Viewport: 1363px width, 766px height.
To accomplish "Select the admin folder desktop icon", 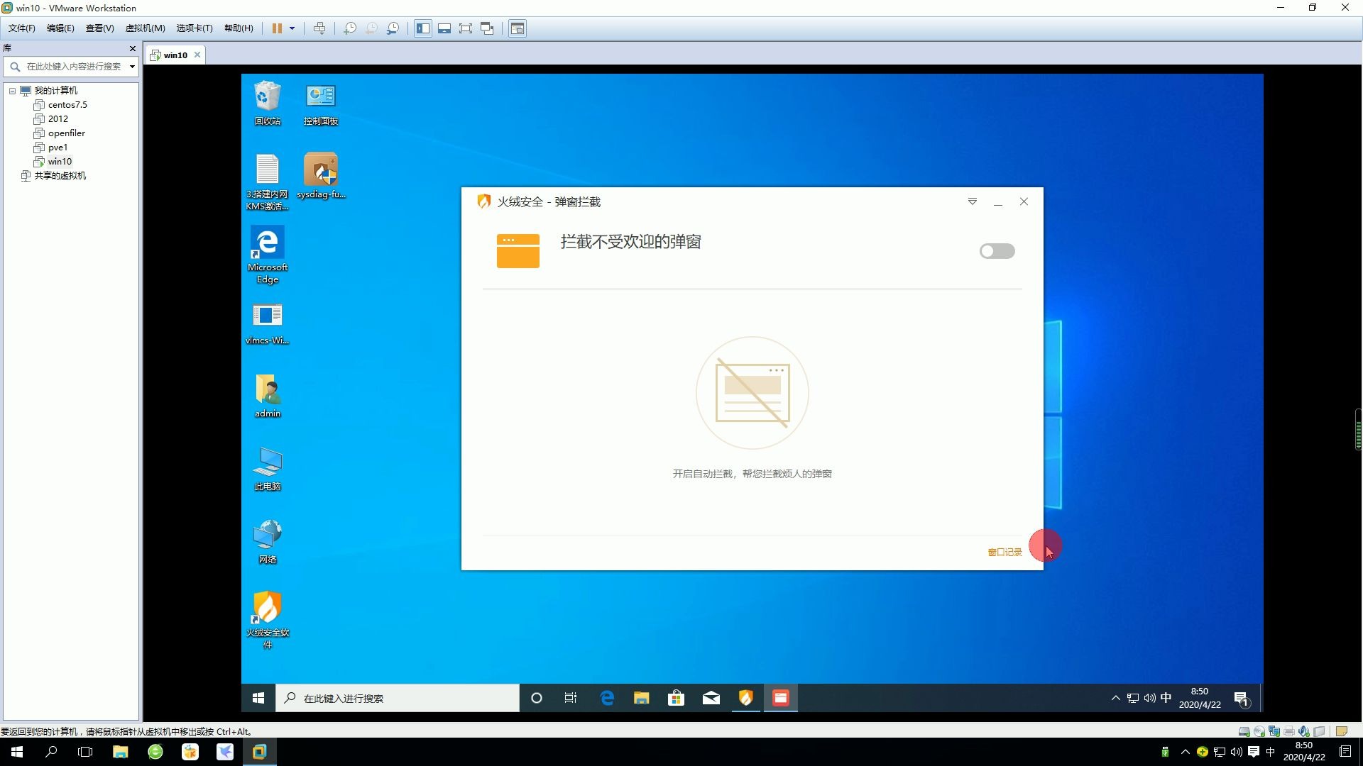I will pyautogui.click(x=268, y=396).
